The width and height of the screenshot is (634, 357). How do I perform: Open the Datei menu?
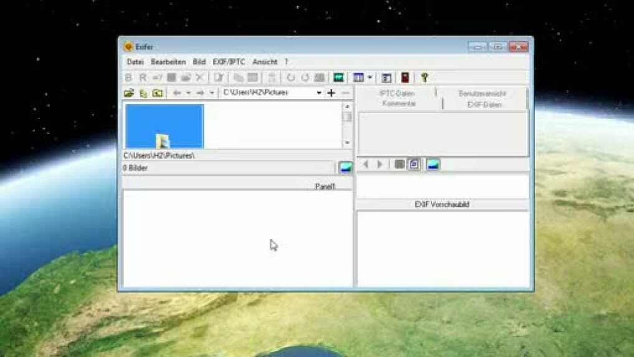tap(135, 62)
